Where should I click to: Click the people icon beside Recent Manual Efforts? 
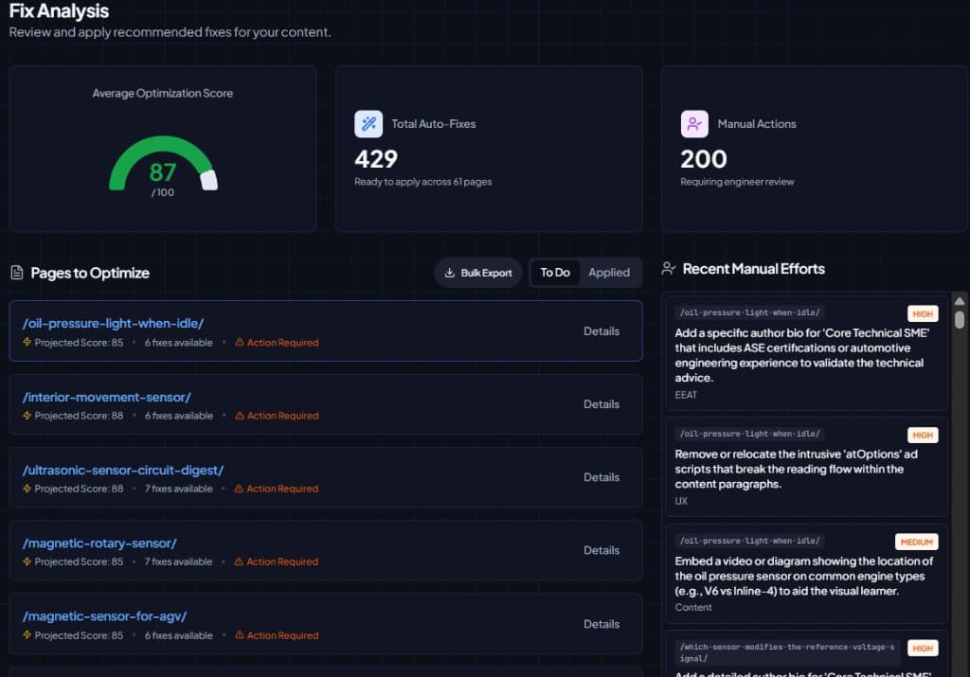click(669, 268)
